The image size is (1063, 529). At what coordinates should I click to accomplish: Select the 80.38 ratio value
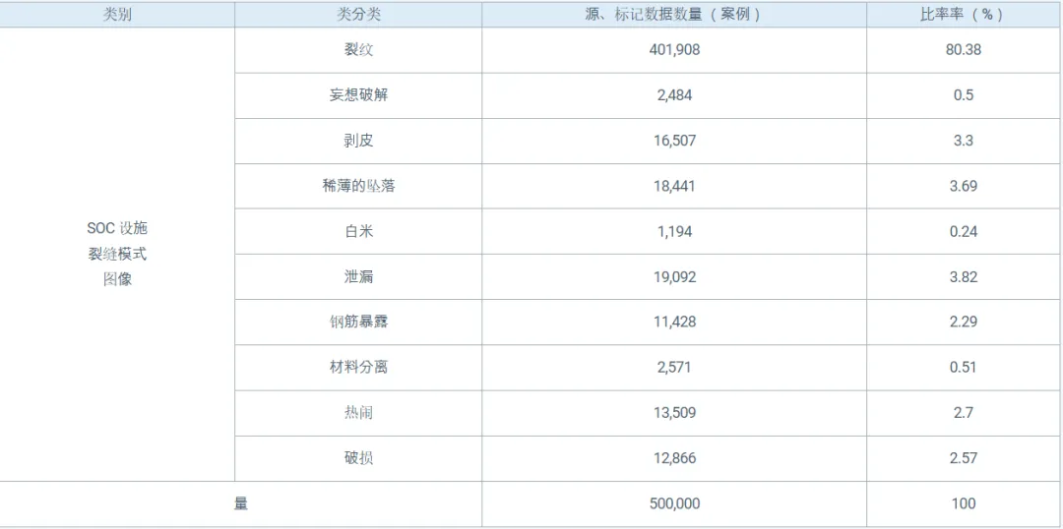(x=963, y=50)
